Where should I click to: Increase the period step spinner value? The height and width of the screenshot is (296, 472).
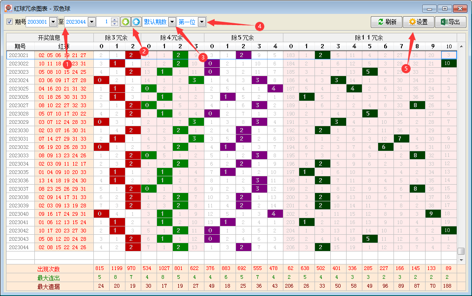coord(115,19)
